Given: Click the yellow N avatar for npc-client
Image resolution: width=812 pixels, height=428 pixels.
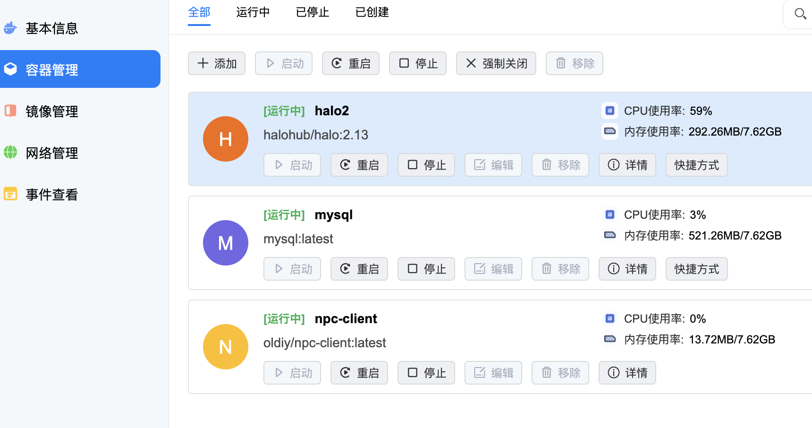Looking at the screenshot, I should tap(226, 347).
